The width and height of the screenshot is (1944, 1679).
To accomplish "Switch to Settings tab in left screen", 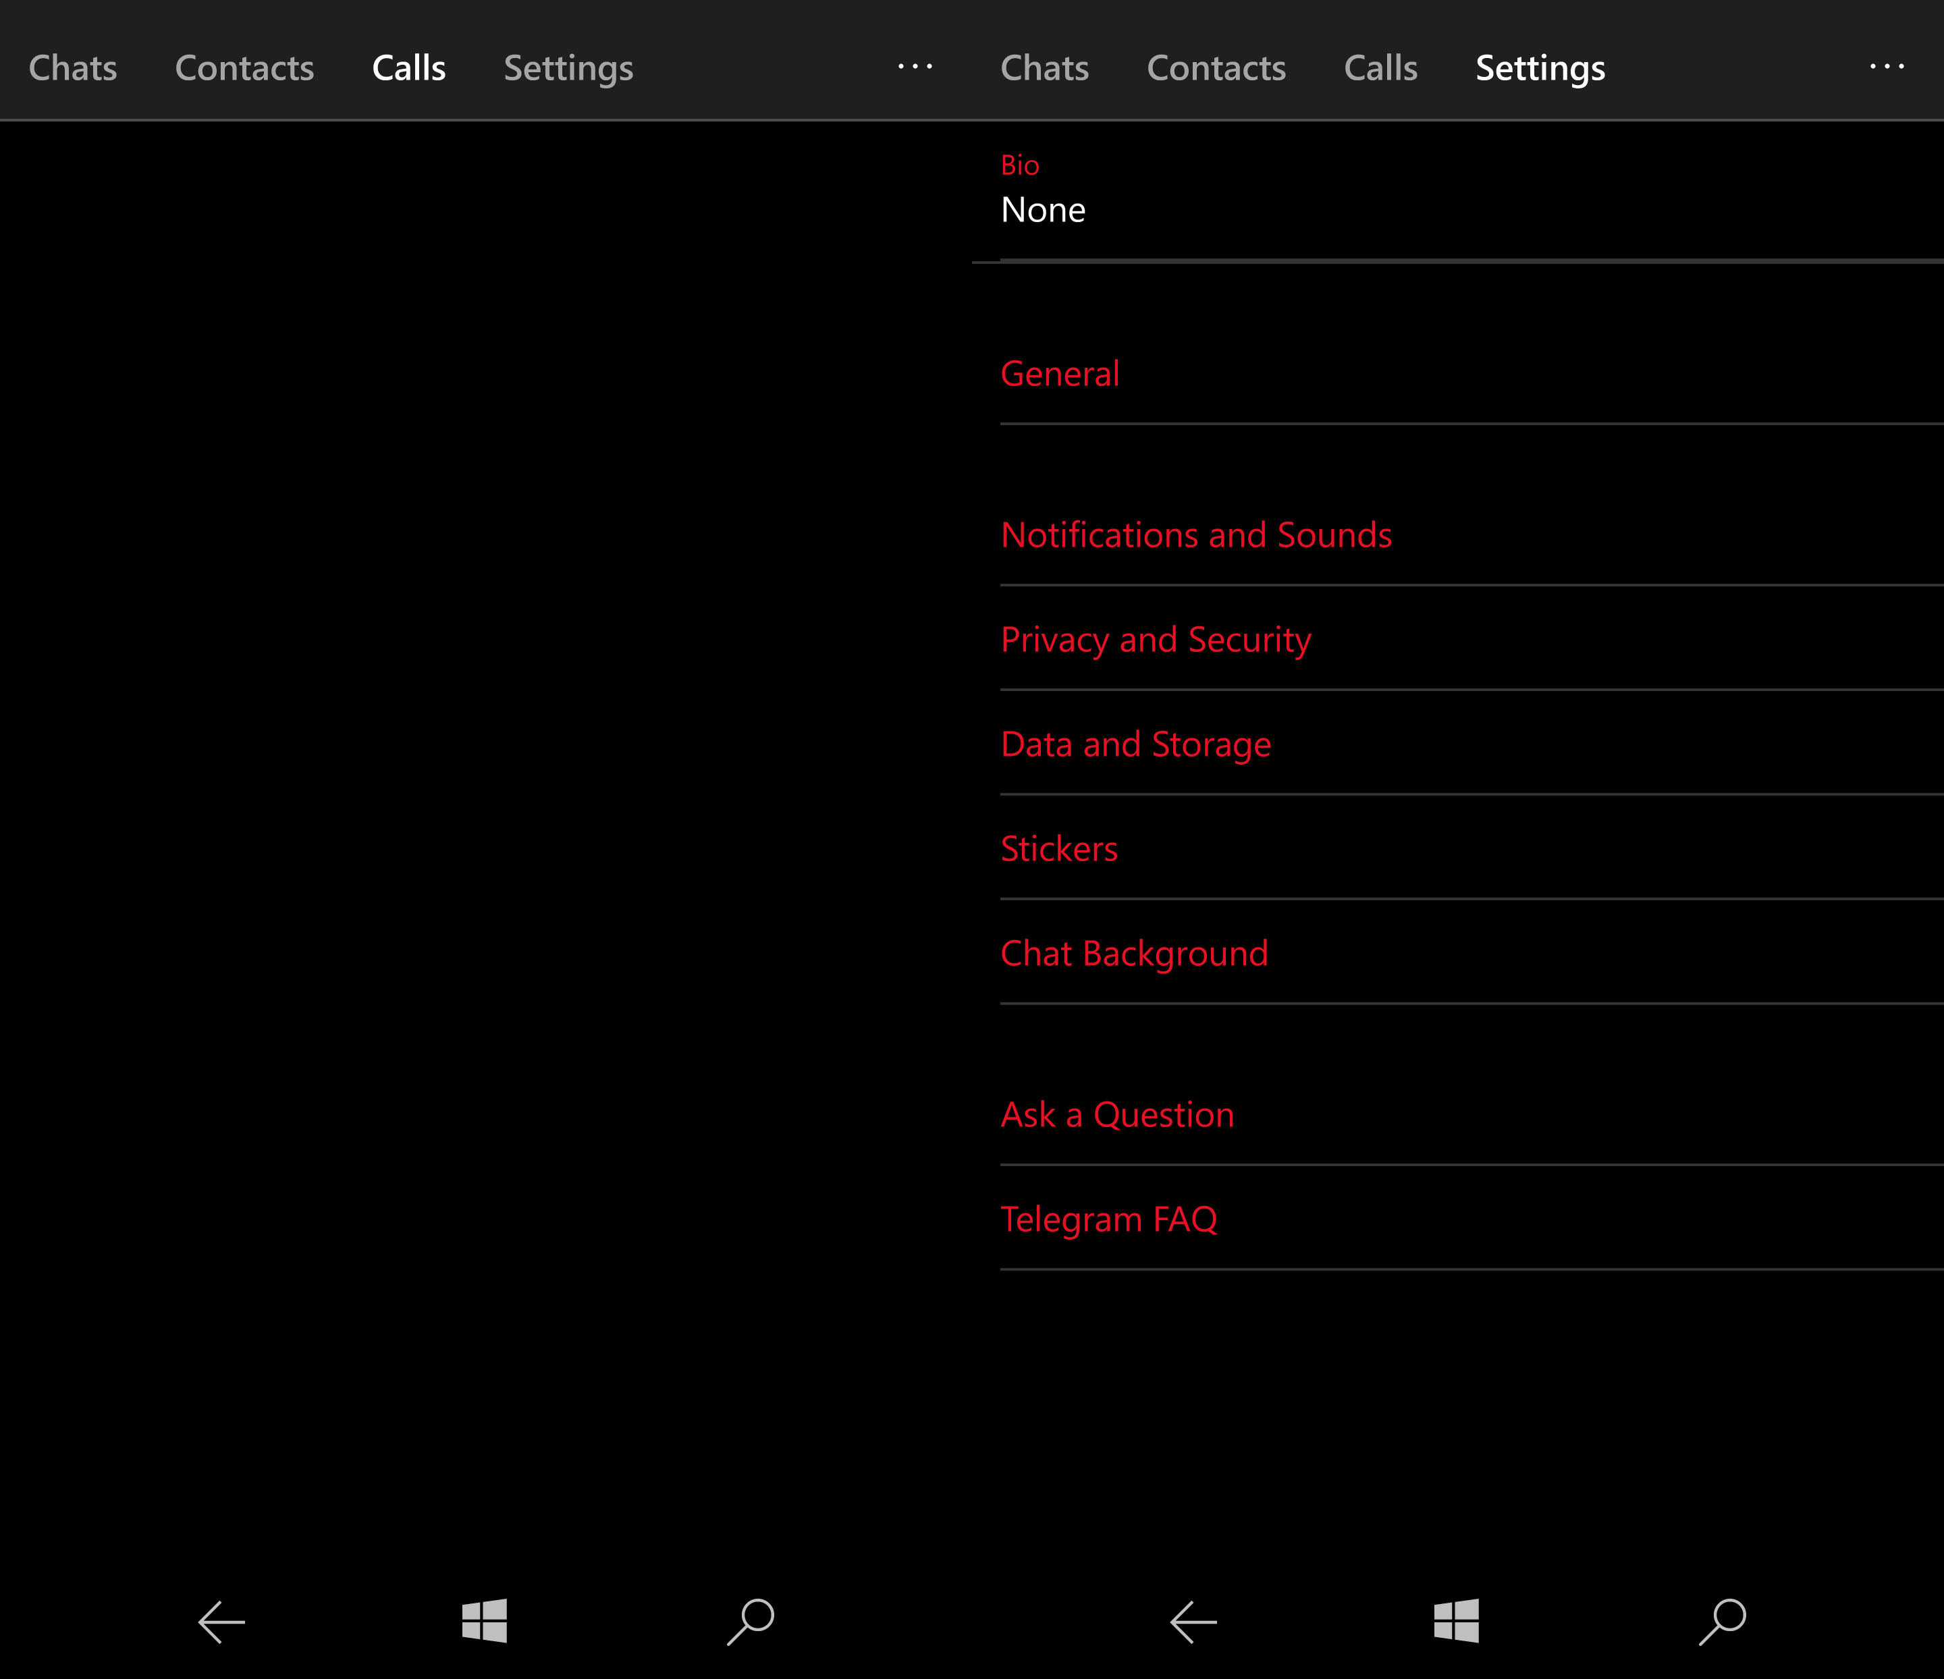I will [x=568, y=70].
